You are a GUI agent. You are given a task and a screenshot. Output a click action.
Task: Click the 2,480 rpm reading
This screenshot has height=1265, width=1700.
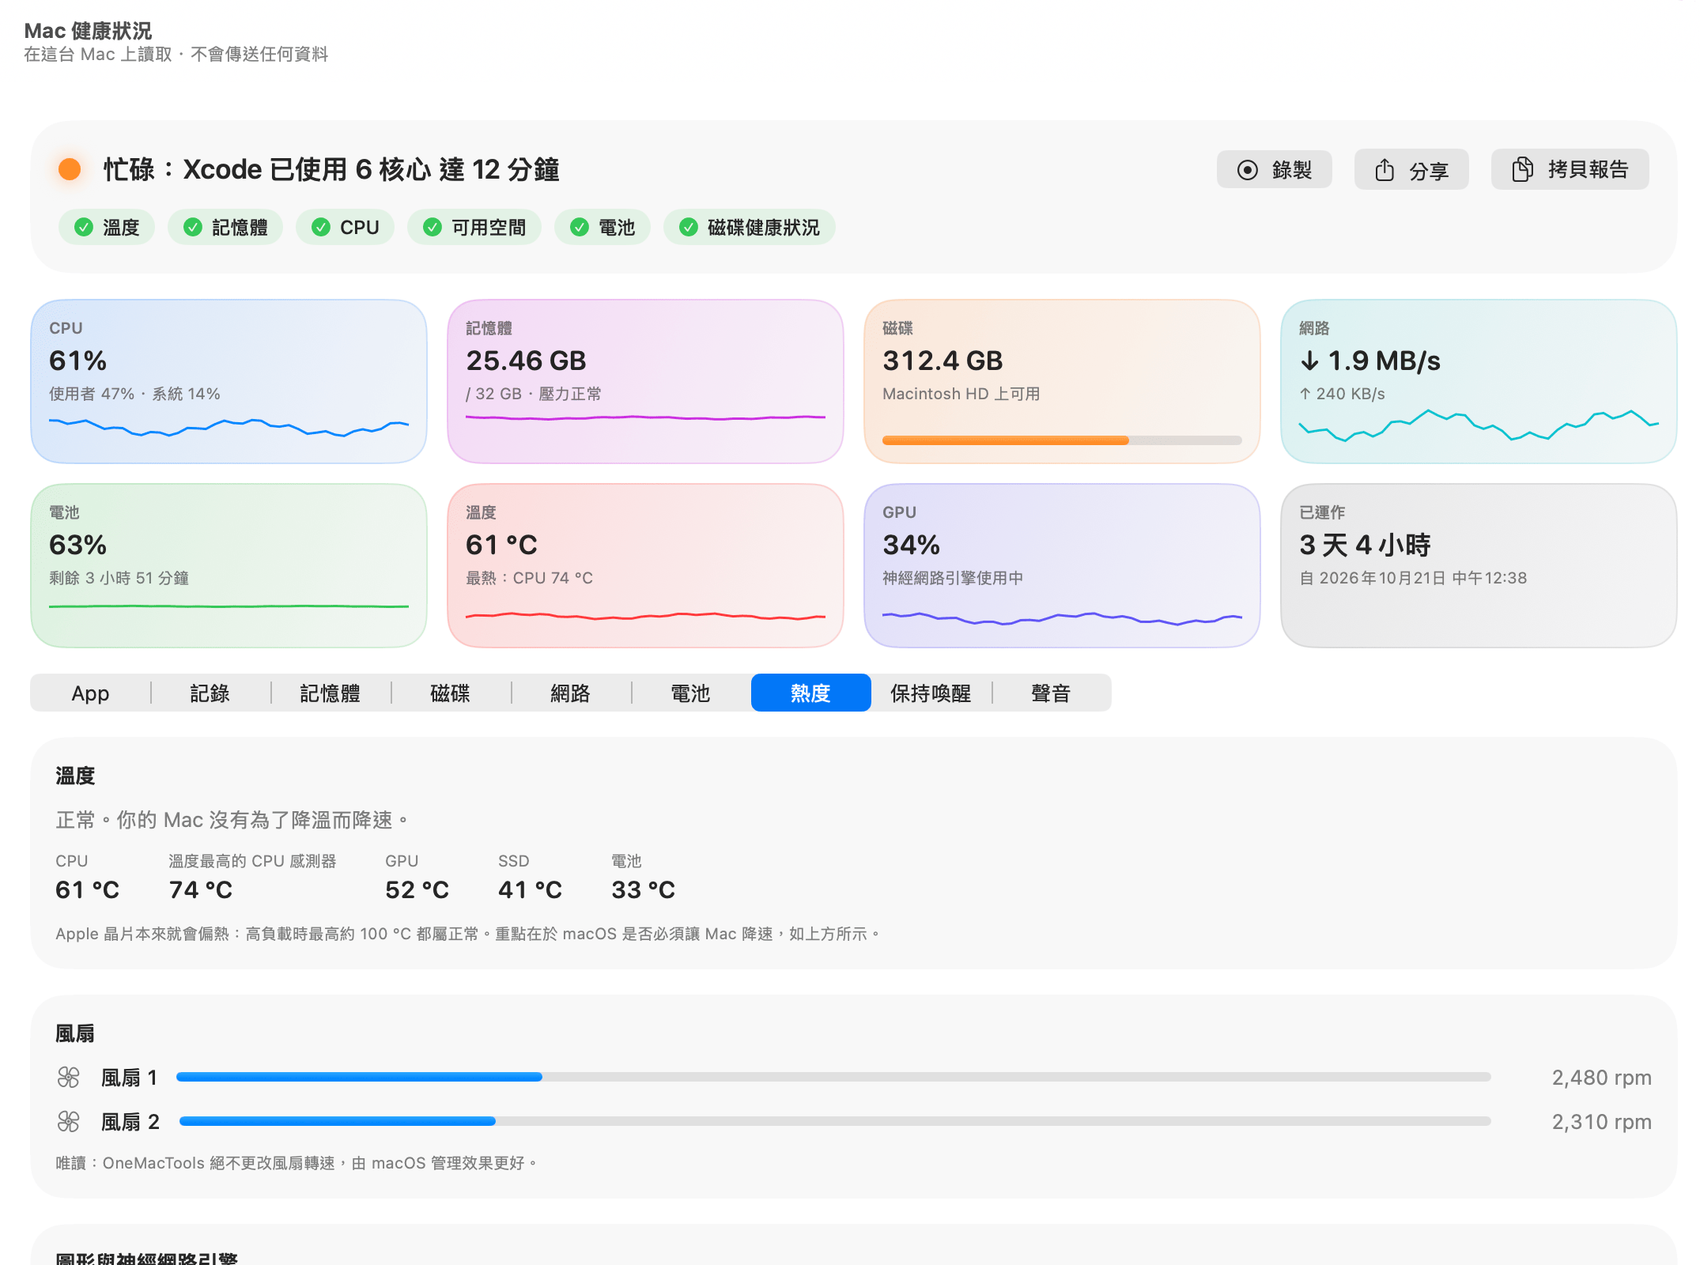click(1601, 1078)
